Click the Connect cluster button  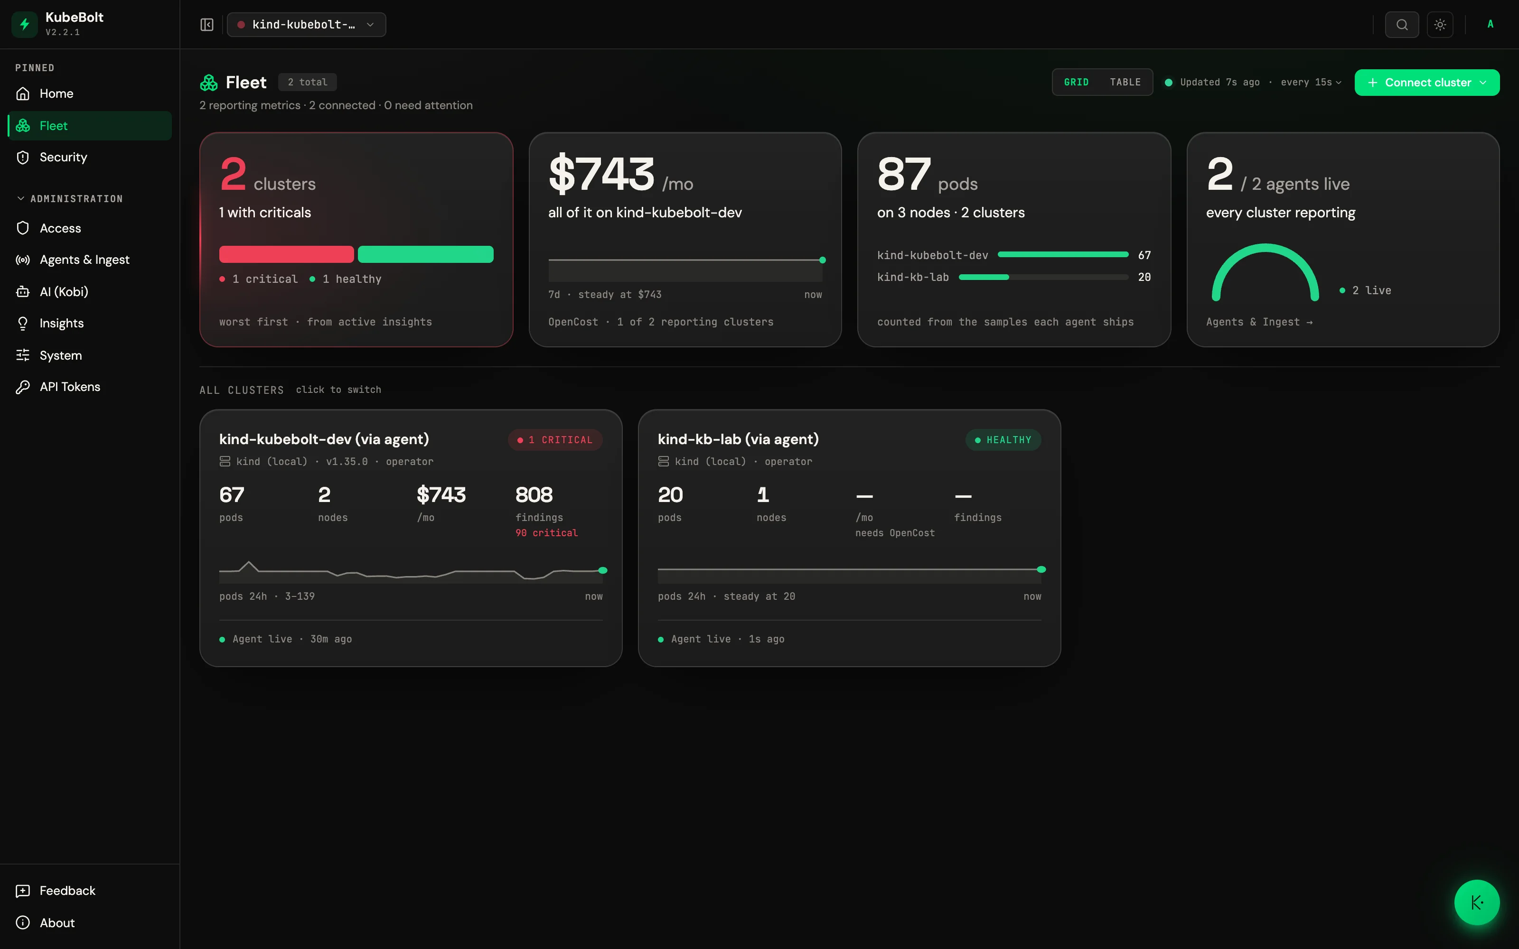(x=1427, y=82)
